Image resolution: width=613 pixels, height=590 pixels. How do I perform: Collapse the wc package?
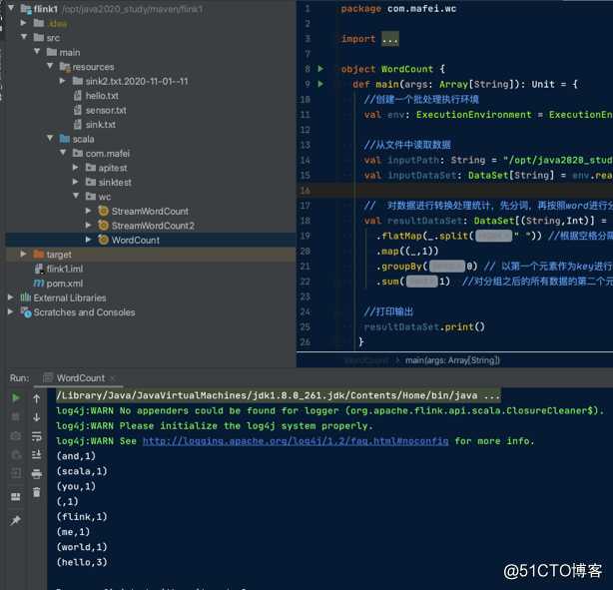(76, 196)
